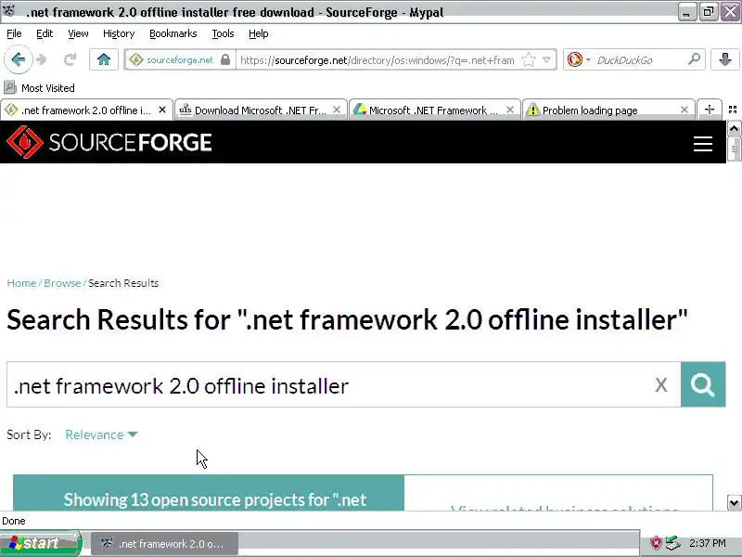Click the padlock site security icon

(225, 59)
